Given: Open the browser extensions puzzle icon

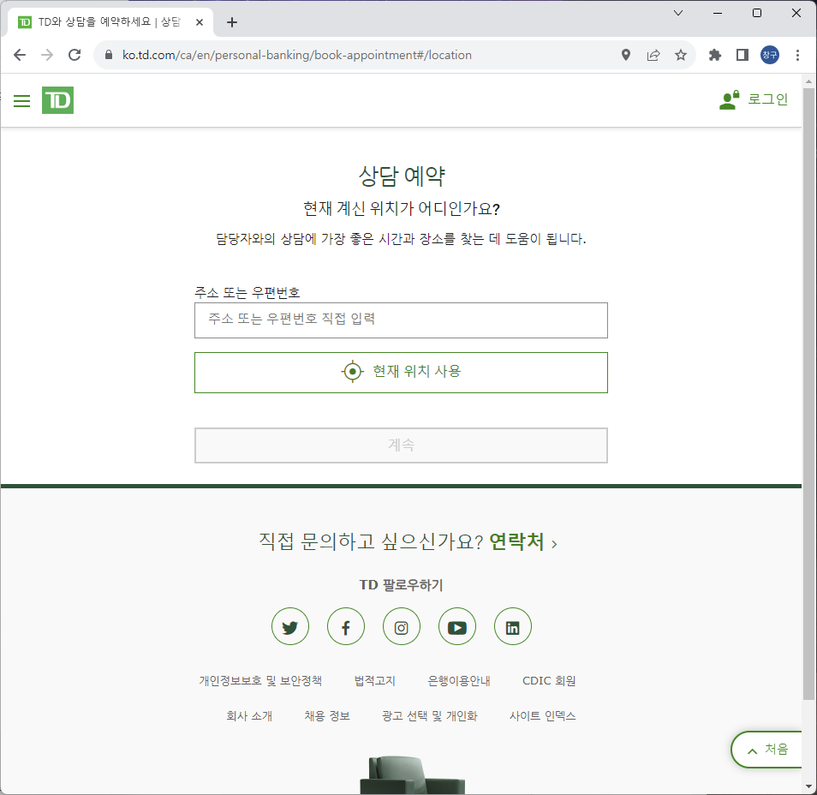Looking at the screenshot, I should tap(715, 55).
